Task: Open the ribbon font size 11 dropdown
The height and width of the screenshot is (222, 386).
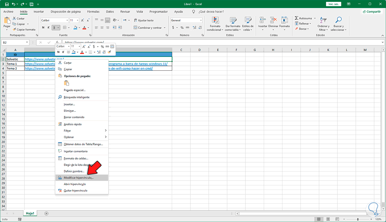Action: point(77,20)
